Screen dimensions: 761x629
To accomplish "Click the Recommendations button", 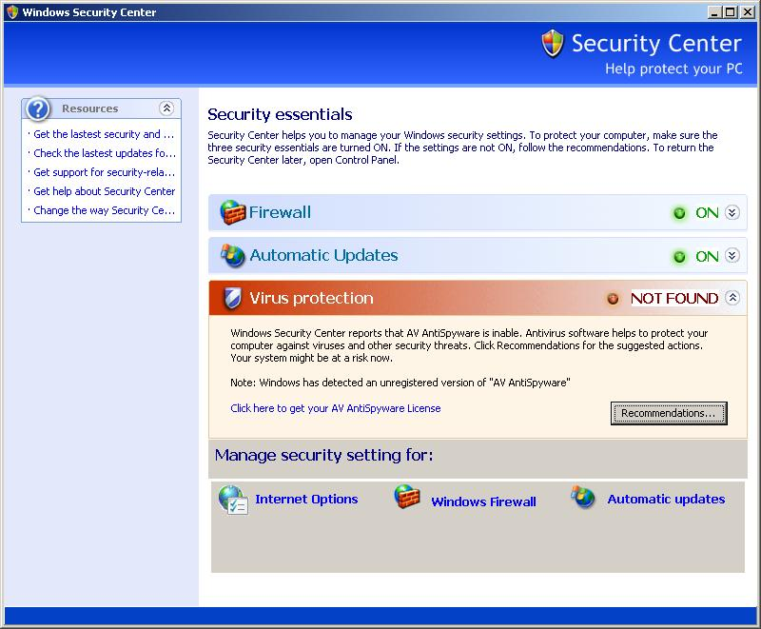I will click(669, 413).
